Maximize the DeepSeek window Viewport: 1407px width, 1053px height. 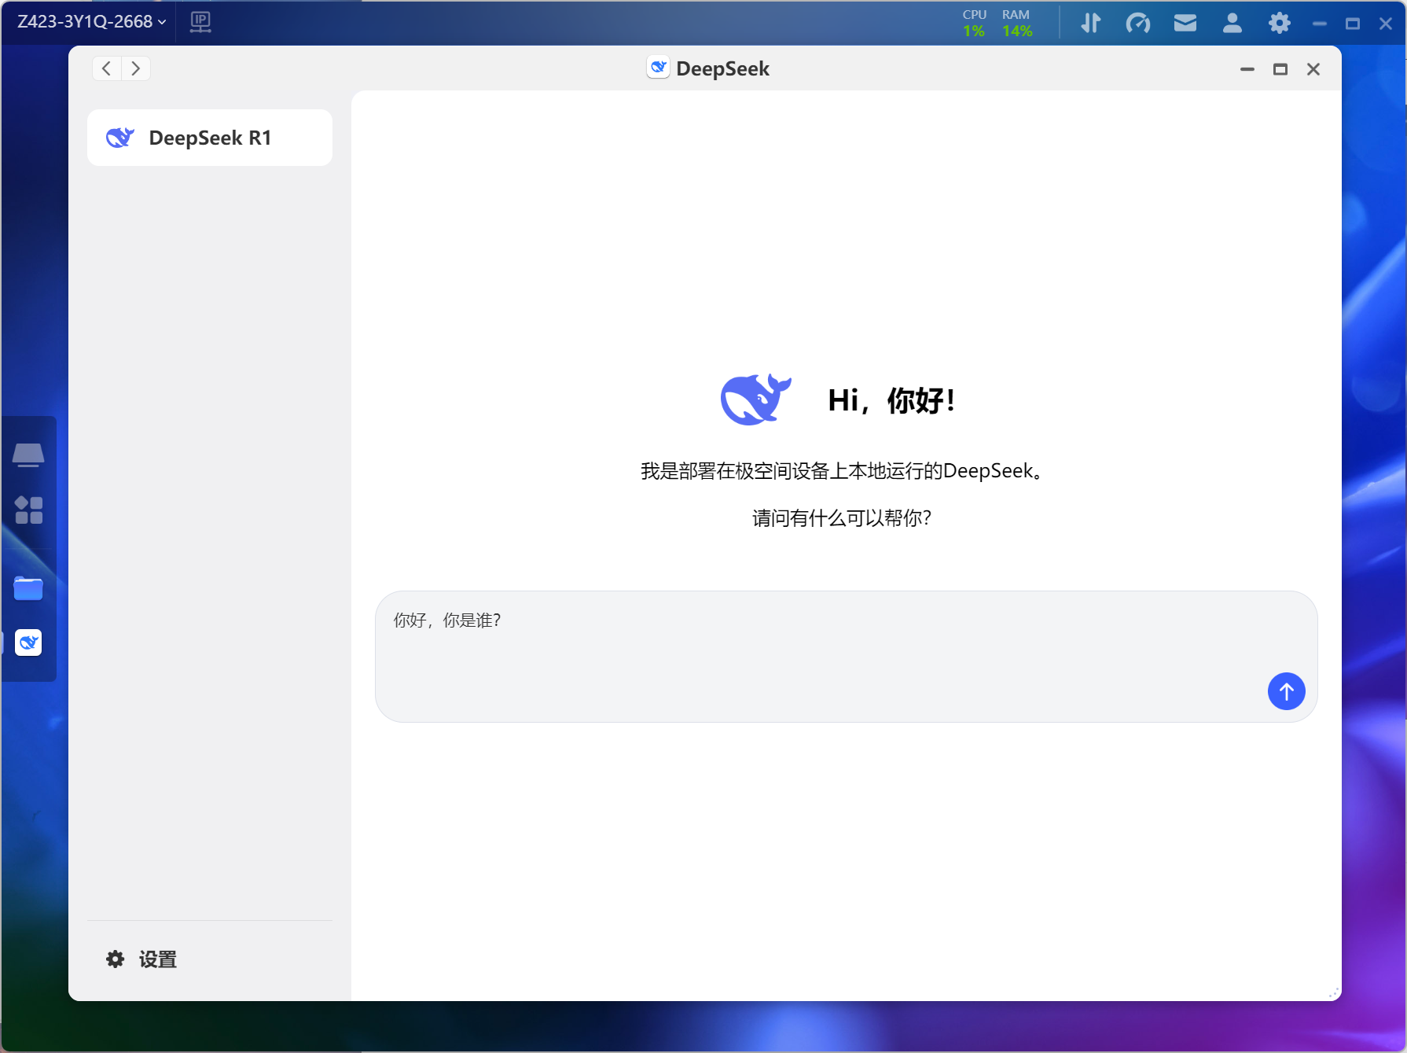point(1280,69)
